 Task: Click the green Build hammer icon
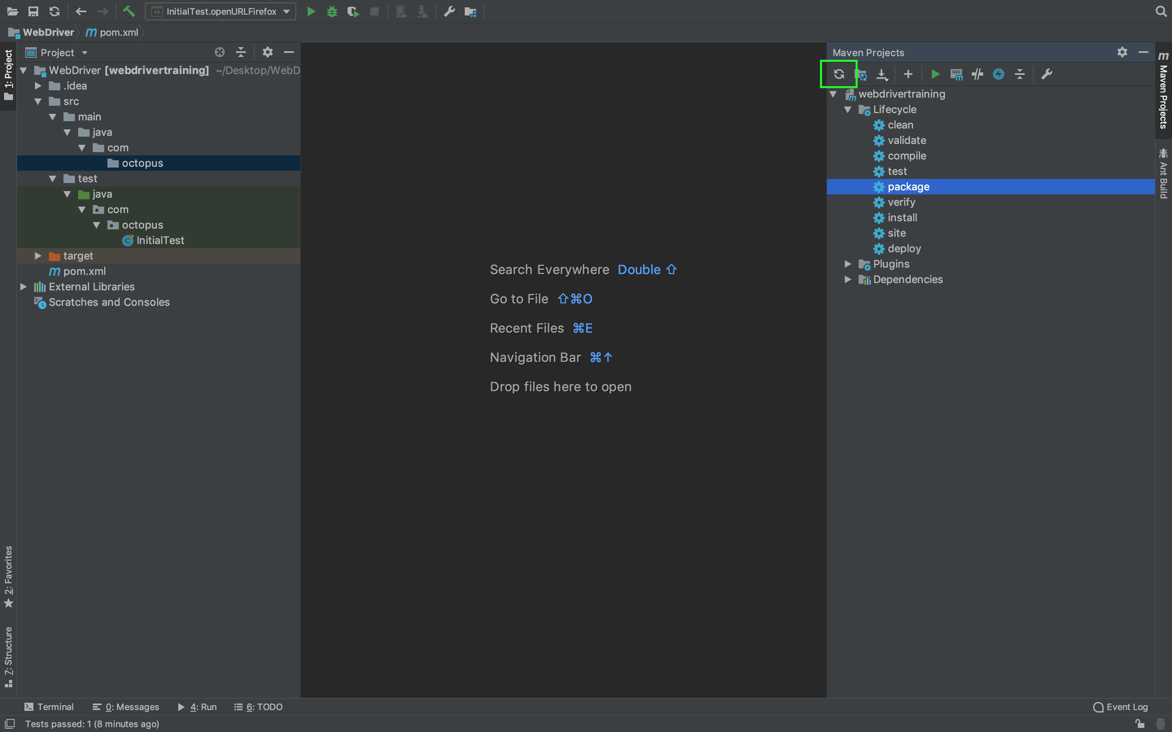point(129,11)
